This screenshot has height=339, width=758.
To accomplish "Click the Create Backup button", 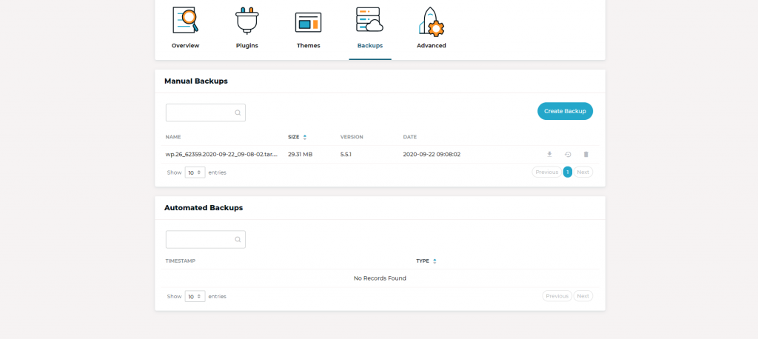I will click(565, 111).
